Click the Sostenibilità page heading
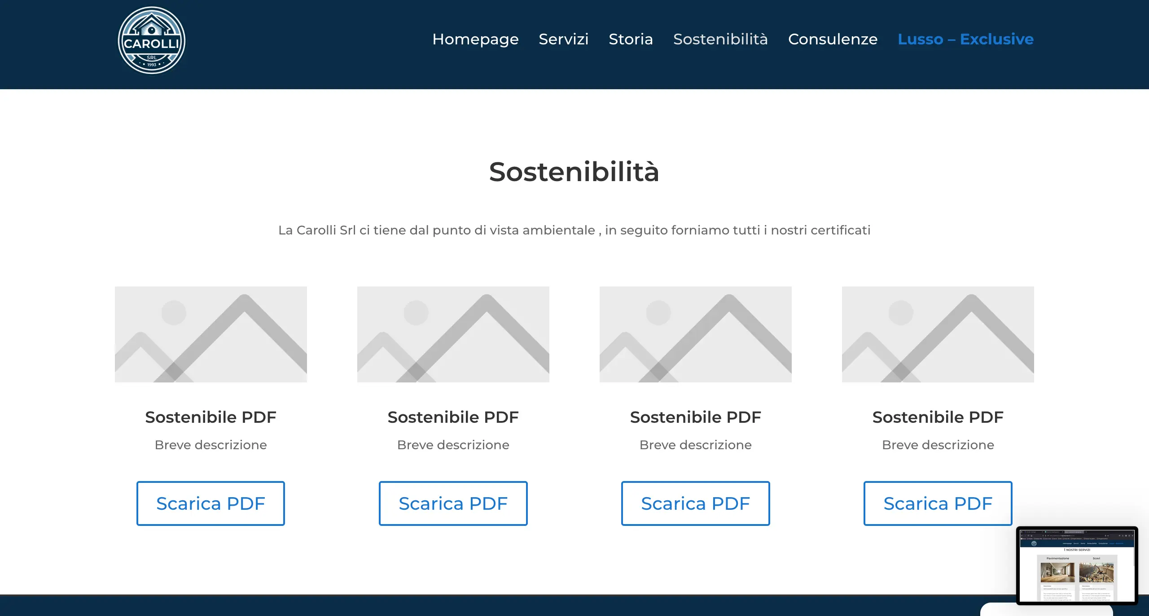The image size is (1149, 616). (574, 171)
